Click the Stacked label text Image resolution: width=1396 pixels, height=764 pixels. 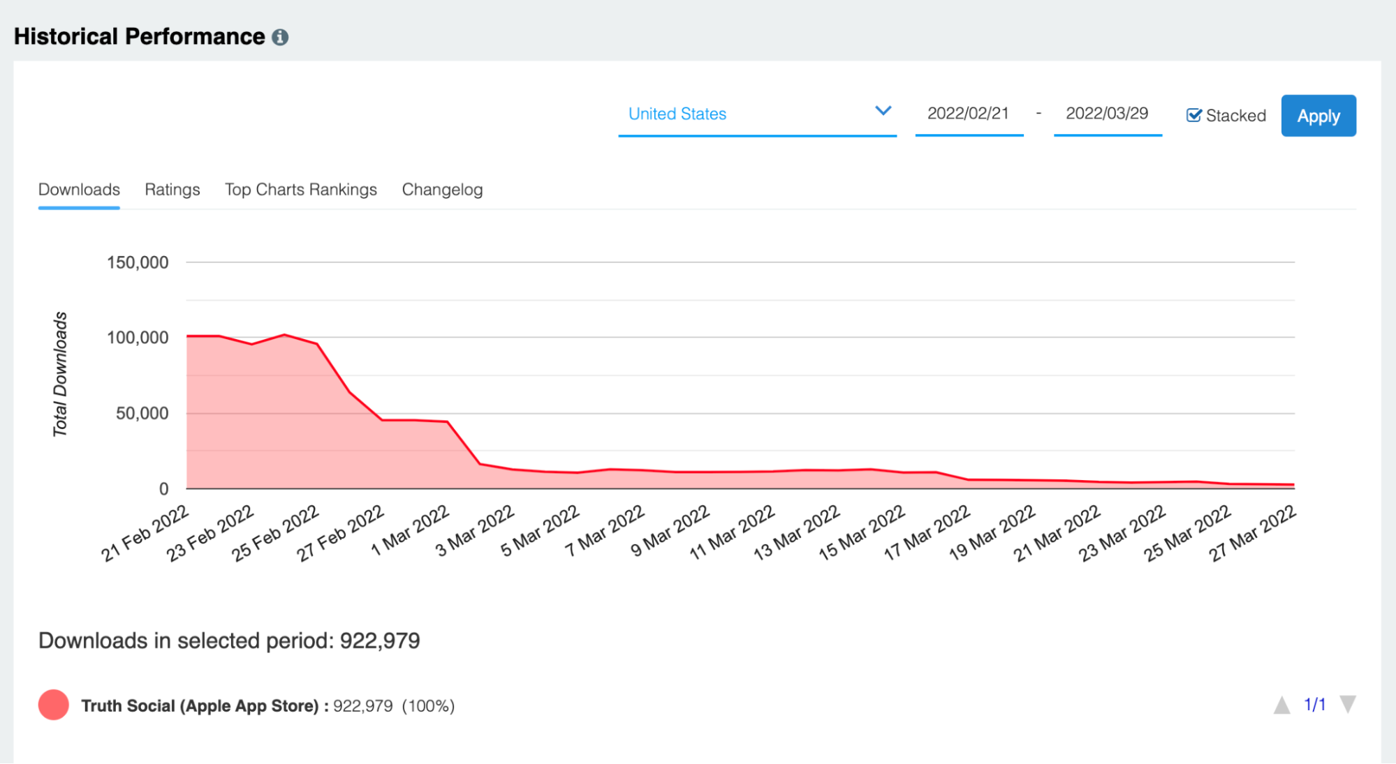point(1235,116)
